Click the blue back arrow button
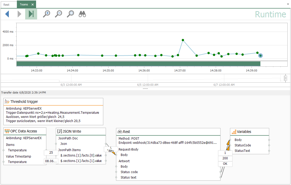The height and width of the screenshot is (185, 291). tap(7, 14)
